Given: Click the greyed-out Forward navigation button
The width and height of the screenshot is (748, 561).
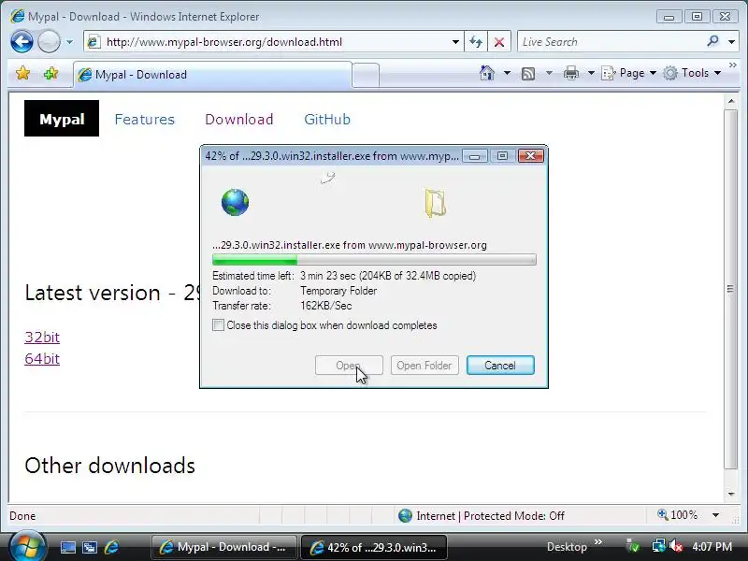Looking at the screenshot, I should pos(49,41).
